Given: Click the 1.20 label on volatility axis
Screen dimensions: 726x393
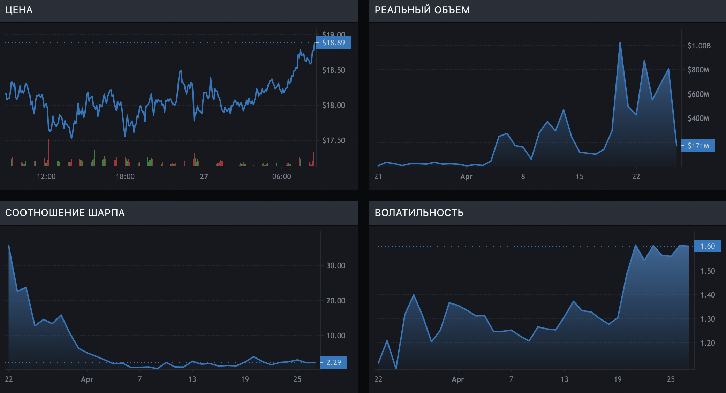Looking at the screenshot, I should coord(708,343).
